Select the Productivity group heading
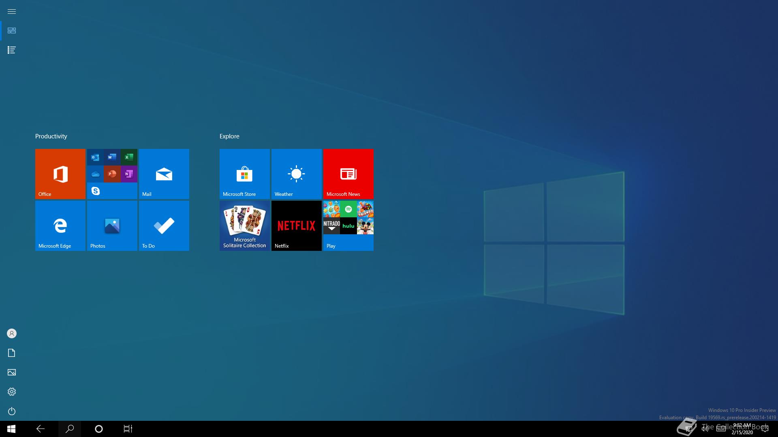778x437 pixels. pos(51,136)
